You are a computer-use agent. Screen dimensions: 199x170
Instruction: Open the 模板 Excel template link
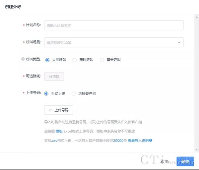click(59, 131)
